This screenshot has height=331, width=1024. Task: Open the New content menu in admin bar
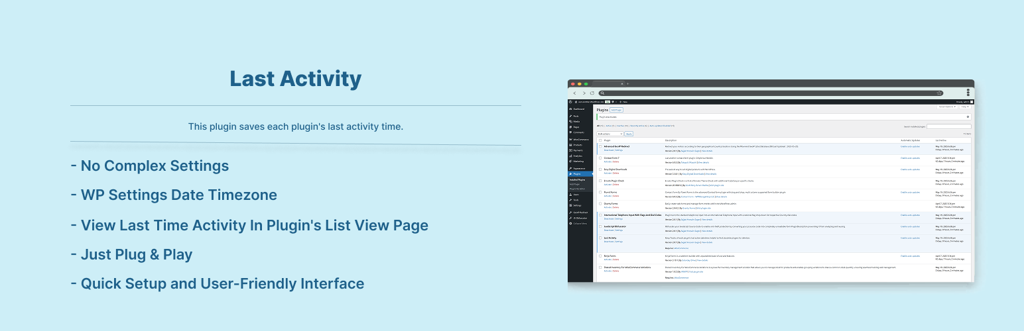click(x=624, y=102)
